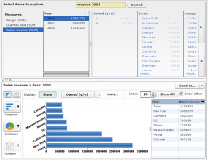Click the Search button
Screen dimensions: 208x161
point(137,5)
